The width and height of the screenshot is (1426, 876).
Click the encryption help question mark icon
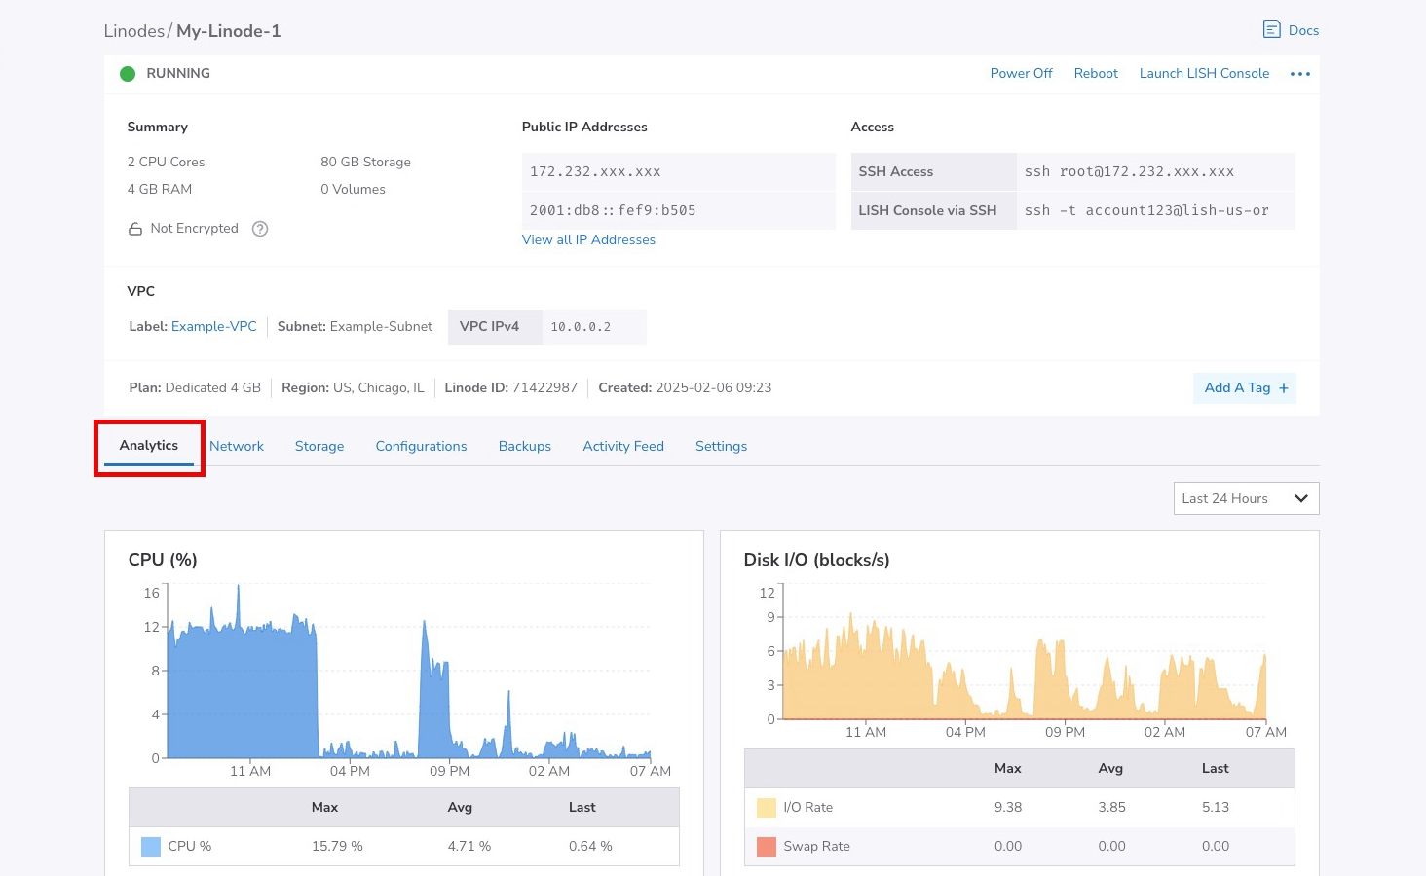260,229
